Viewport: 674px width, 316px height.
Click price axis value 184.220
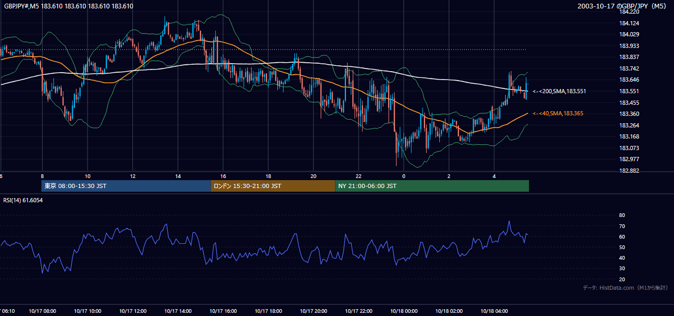click(x=629, y=12)
